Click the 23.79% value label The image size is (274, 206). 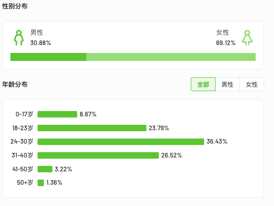159,128
